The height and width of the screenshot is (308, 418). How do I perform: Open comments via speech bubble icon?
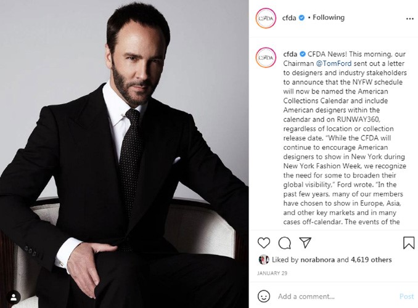coord(284,243)
